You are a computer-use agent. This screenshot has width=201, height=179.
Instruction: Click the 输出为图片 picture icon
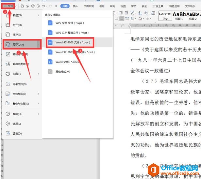pos(8,64)
